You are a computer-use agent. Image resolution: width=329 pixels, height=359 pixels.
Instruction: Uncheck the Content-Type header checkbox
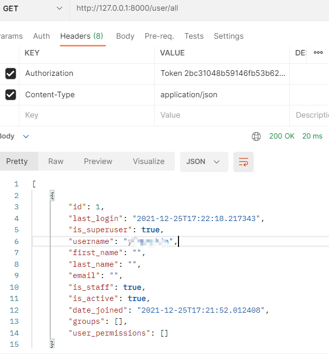tap(11, 95)
